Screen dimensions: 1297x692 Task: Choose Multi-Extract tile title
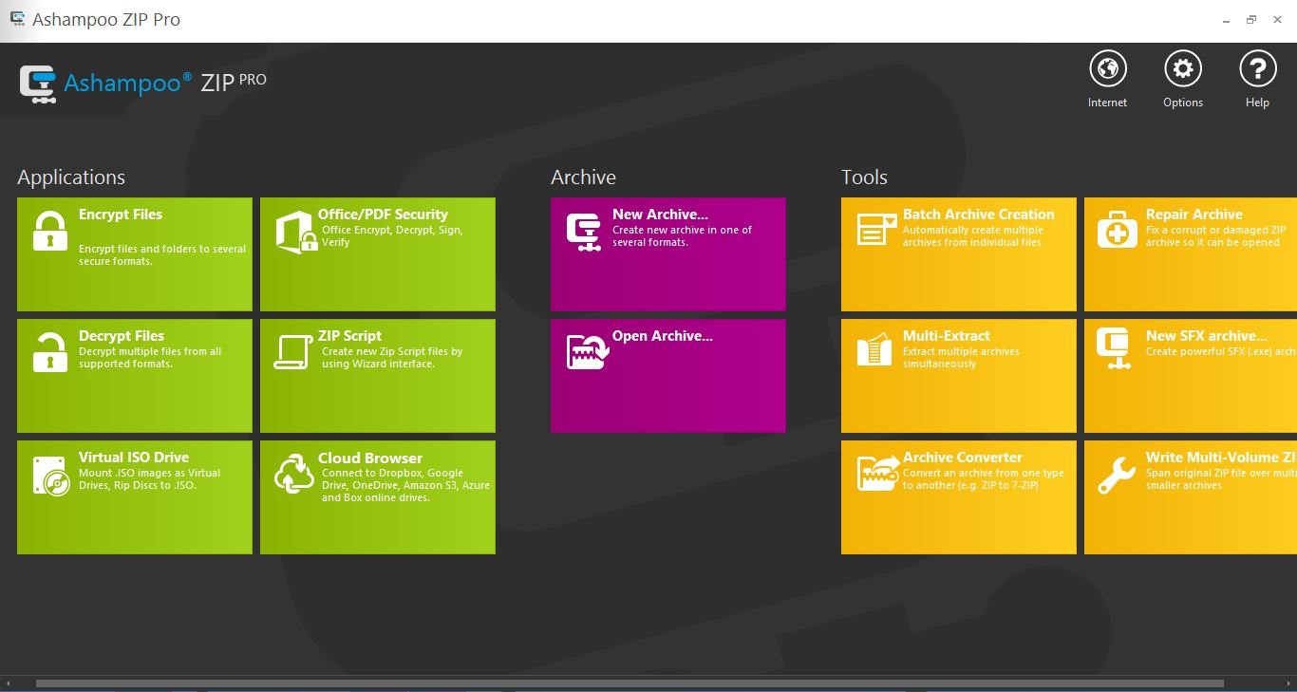tap(947, 336)
